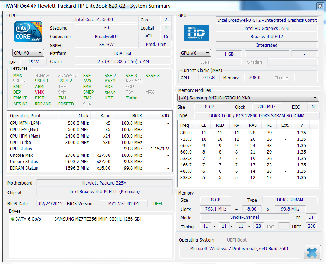This screenshot has height=264, width=326.
Task: Click the AES-NI feature flag
Action: (20, 104)
